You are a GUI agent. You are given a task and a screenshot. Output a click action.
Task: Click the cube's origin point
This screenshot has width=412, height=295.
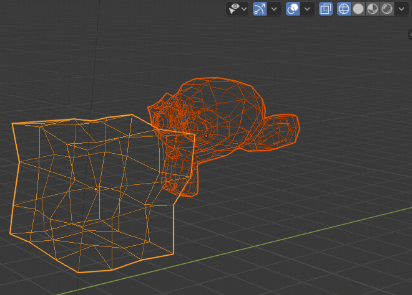click(x=96, y=189)
